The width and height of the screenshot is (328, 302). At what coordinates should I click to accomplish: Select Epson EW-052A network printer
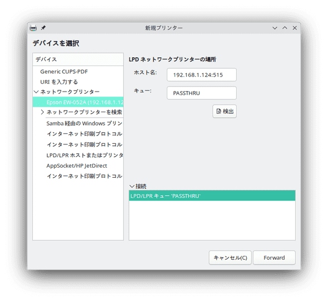pos(78,102)
